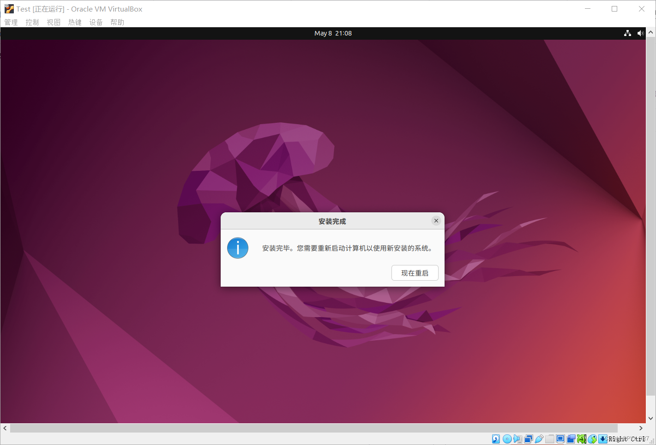Click the 现在重启 button
The image size is (656, 445).
415,273
